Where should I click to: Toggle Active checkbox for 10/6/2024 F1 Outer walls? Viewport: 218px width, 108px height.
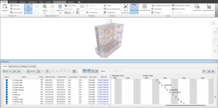tap(7, 80)
